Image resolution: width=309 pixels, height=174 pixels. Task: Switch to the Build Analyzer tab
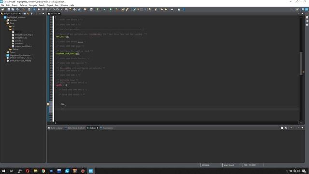(55, 128)
